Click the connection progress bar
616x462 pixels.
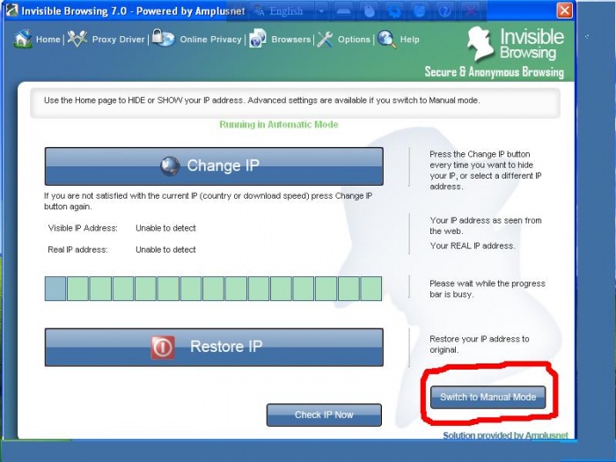pos(213,289)
